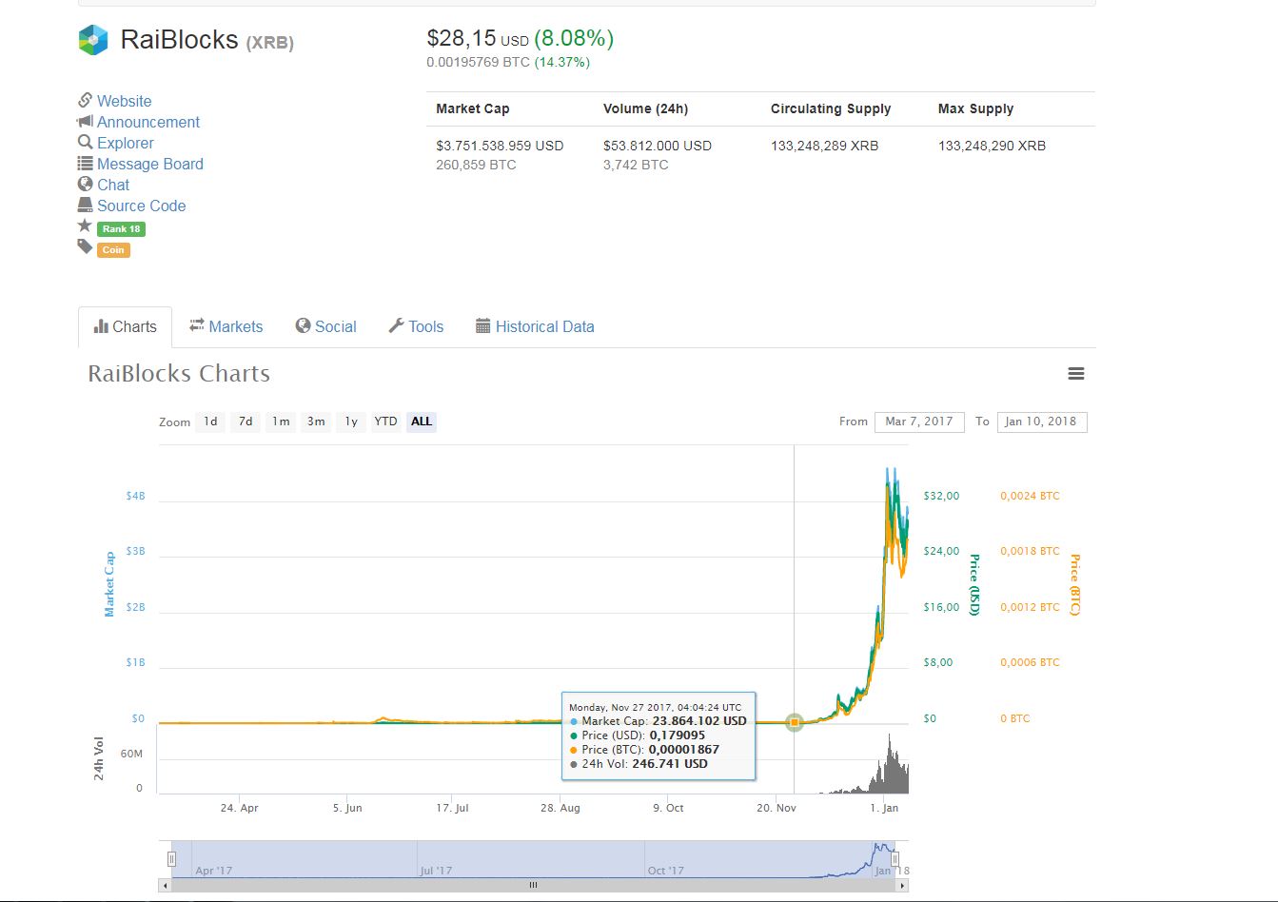Click the 0.00195769 BTC price text
Viewport: 1278px width, 902px height.
pyautogui.click(x=479, y=62)
